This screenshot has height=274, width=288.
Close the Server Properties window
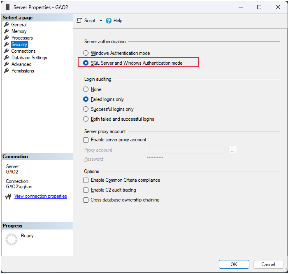click(278, 7)
